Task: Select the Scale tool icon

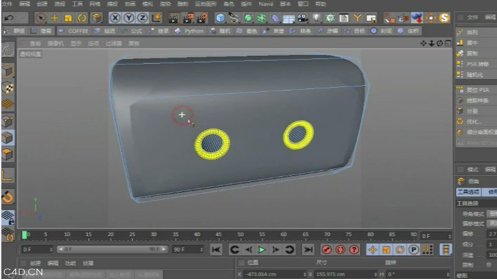Action: coord(68,18)
